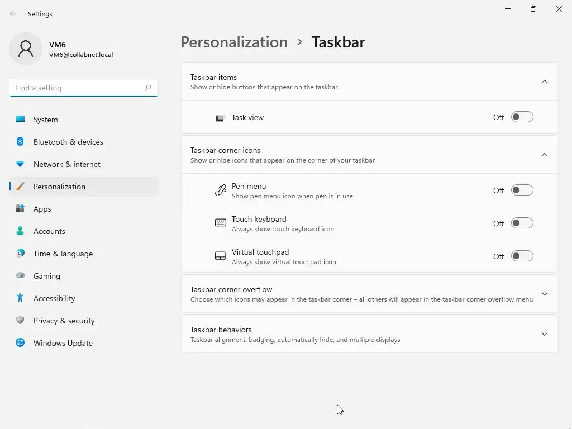Click the Find a setting search box

click(x=78, y=88)
